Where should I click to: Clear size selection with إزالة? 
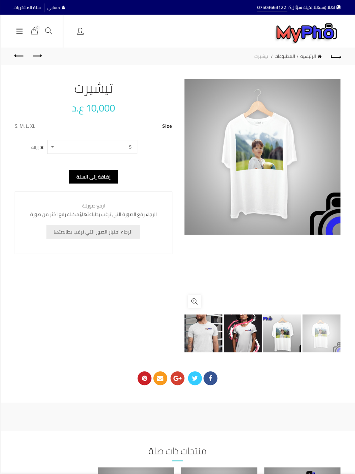[x=37, y=147]
